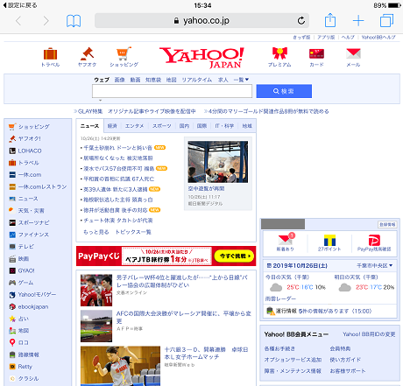
Task: Switch to the ニュース news tab
Action: 90,126
